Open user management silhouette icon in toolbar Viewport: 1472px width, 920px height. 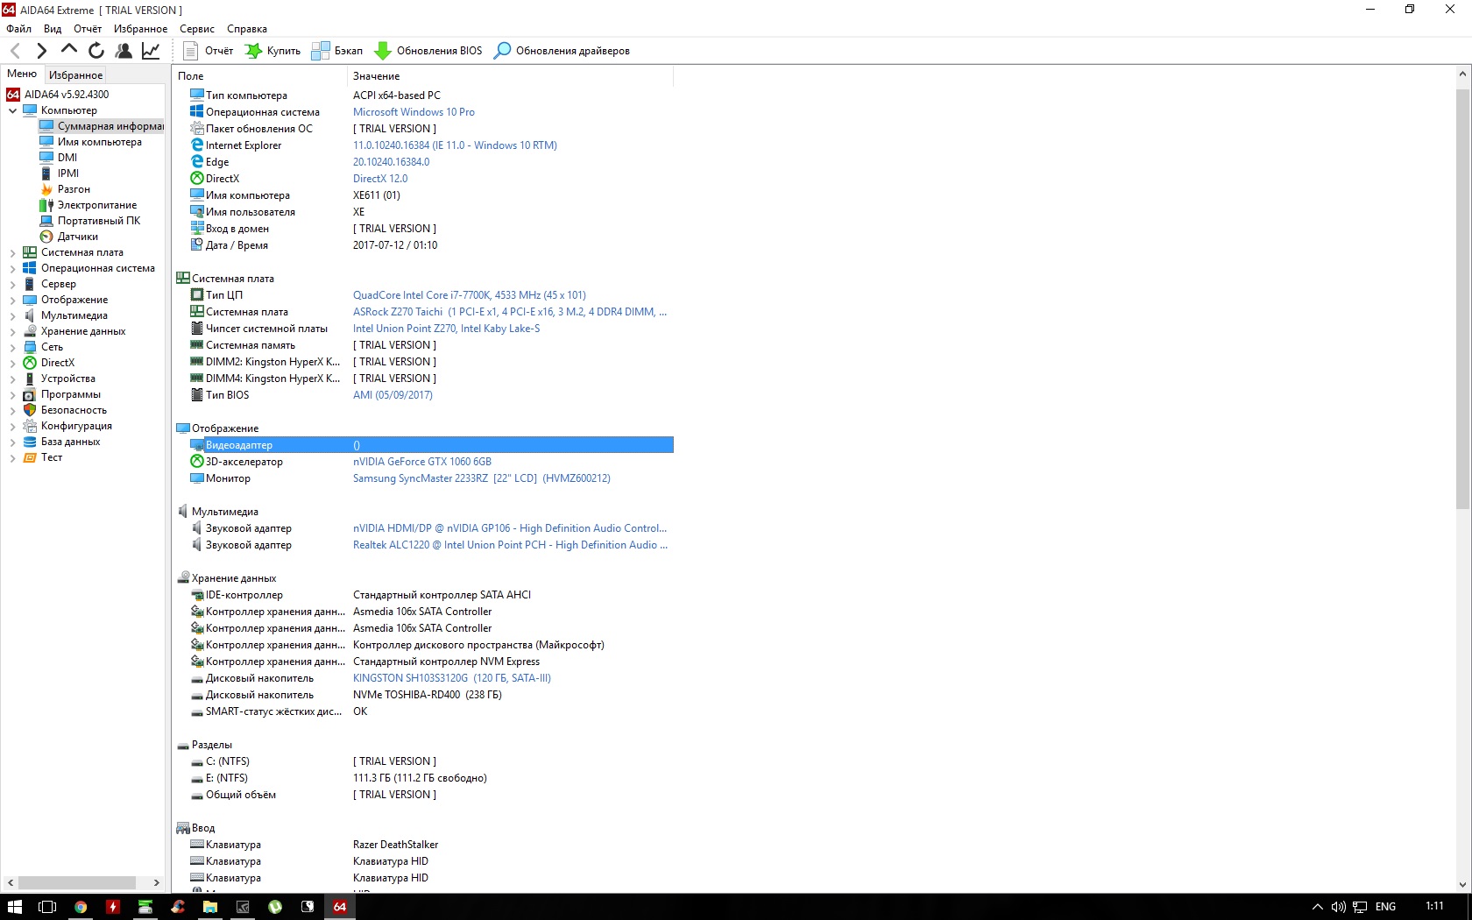(124, 51)
